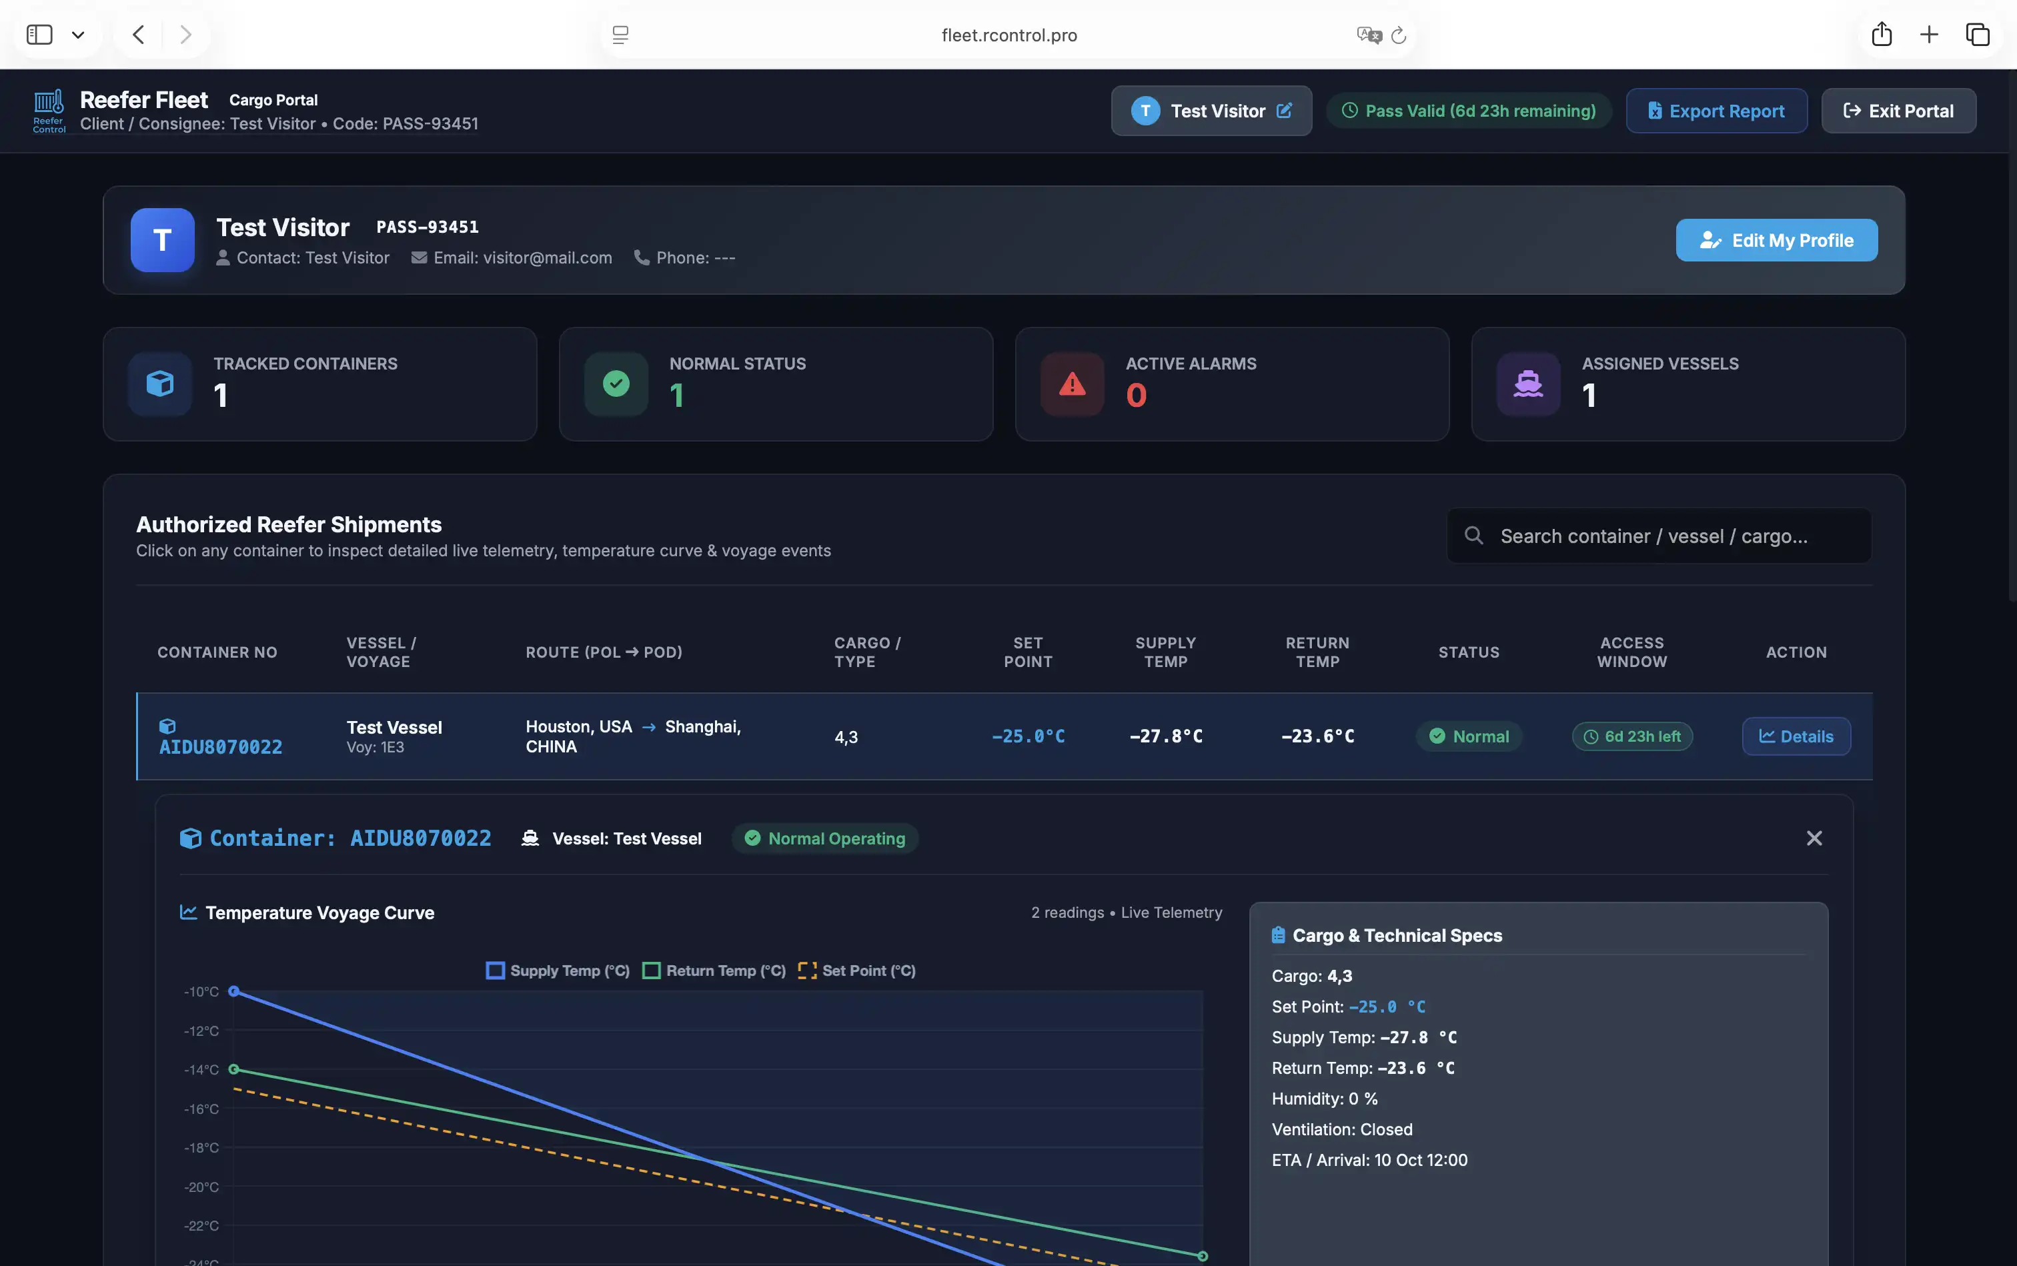Open Details for container AIDU8070022
2017x1266 pixels.
coord(1796,736)
